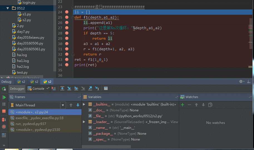Show more debug sidebar actions chevron
The image size is (254, 150).
pos(4,145)
